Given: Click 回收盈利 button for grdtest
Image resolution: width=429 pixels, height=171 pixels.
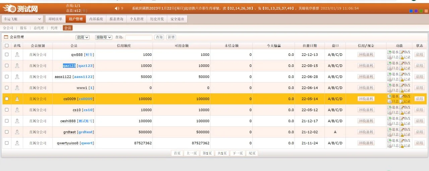Looking at the screenshot, I should (x=366, y=132).
